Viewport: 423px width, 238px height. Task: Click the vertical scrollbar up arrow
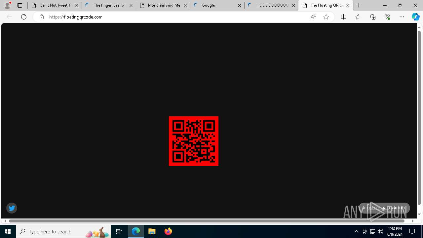tap(419, 27)
